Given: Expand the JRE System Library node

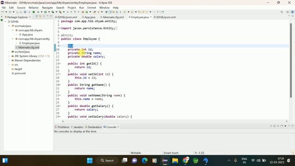Looking at the screenshot, I should [x=9, y=56].
